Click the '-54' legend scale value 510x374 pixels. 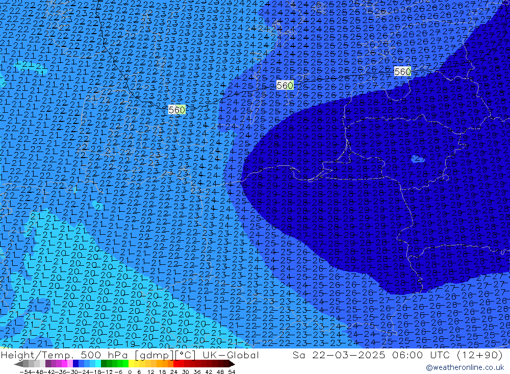[25, 372]
